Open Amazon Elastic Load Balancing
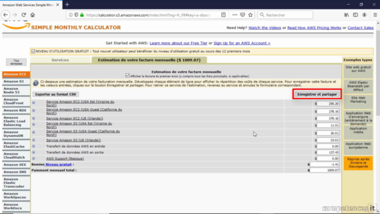 pos(16,121)
